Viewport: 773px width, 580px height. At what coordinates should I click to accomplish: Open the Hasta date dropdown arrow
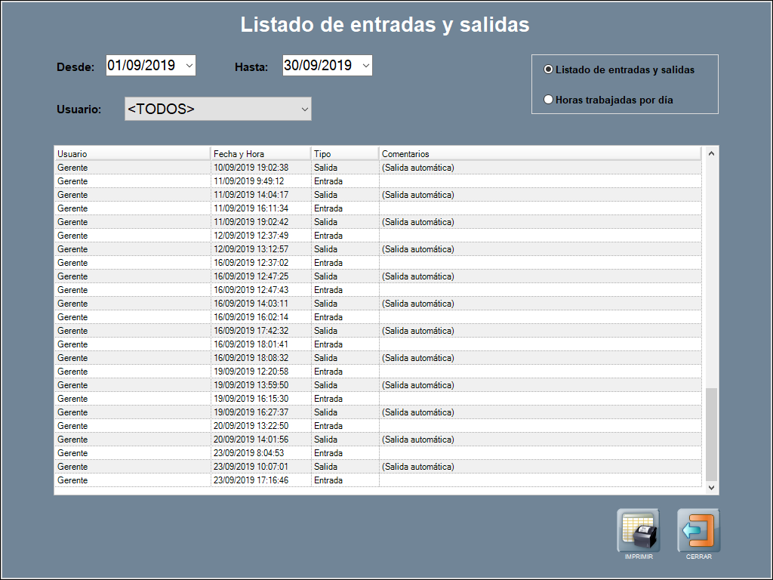click(x=365, y=66)
